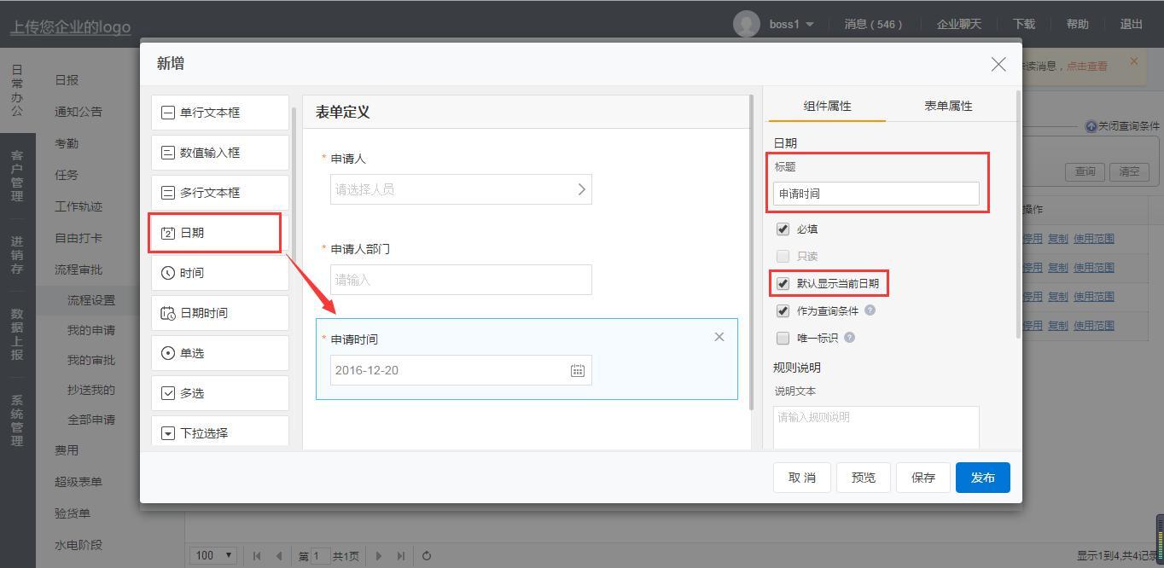Viewport: 1164px width, 568px height.
Task: Expand the 申请人 person selector arrow
Action: point(581,189)
